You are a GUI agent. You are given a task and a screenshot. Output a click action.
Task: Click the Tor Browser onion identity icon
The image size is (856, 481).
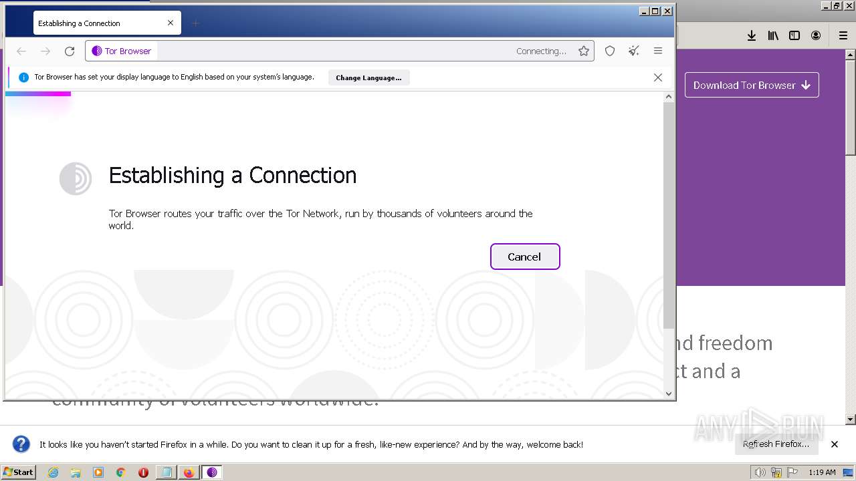[x=96, y=51]
